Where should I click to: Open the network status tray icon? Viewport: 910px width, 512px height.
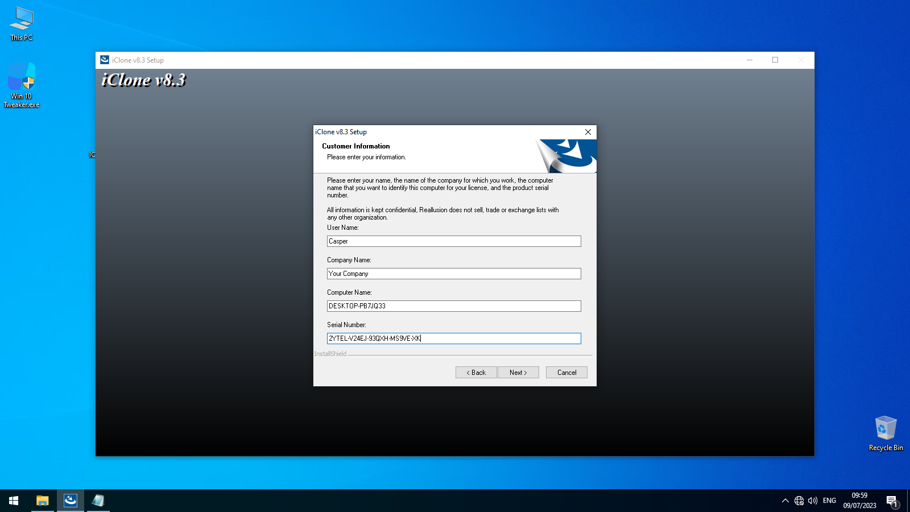pos(799,501)
